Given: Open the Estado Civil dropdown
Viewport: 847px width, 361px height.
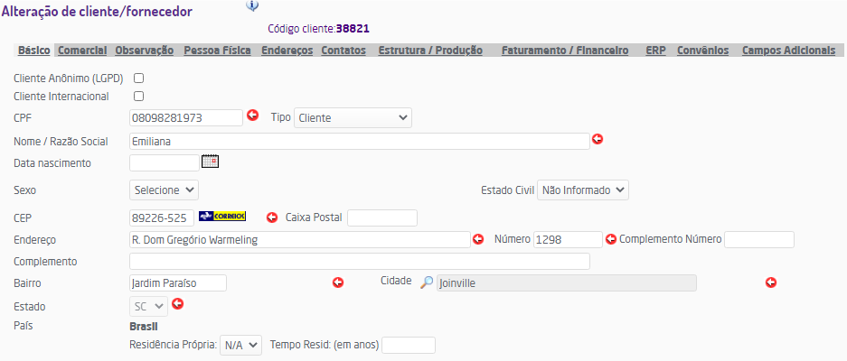Looking at the screenshot, I should click(x=583, y=190).
